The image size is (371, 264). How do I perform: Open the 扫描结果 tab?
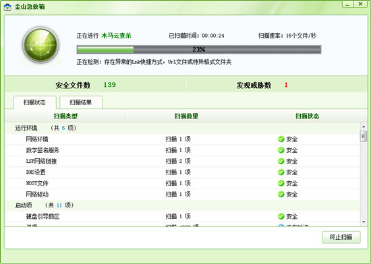(x=81, y=102)
